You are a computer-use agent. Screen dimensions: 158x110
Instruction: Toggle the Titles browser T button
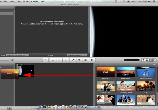pos(151,60)
